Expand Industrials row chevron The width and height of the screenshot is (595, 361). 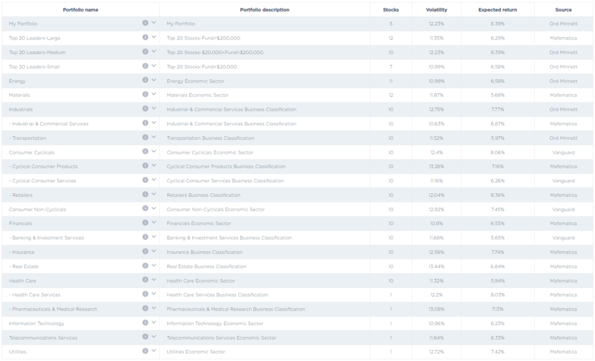pyautogui.click(x=153, y=109)
